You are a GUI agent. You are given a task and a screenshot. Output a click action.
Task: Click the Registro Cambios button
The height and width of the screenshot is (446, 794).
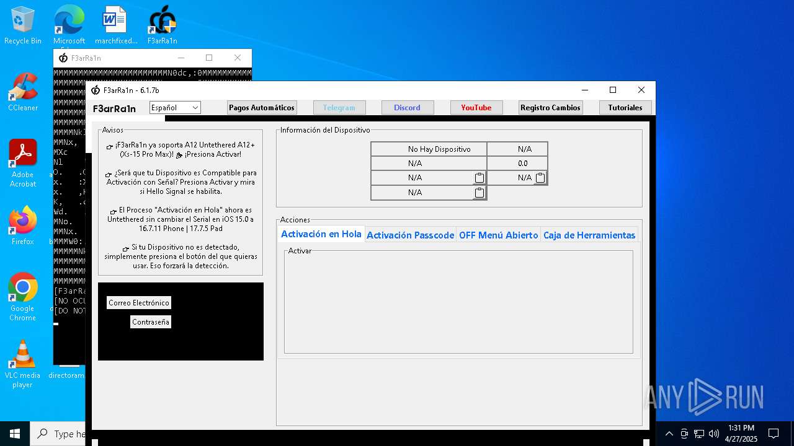click(x=550, y=108)
